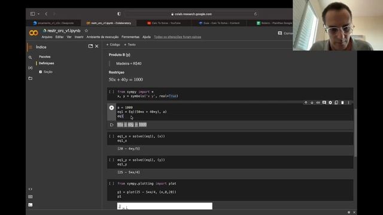
Task: Run the eq1_x solve code cell
Action: click(111, 136)
